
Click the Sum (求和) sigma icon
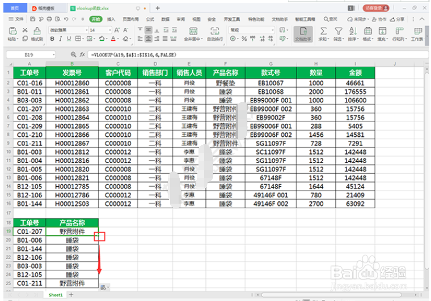coord(323,31)
